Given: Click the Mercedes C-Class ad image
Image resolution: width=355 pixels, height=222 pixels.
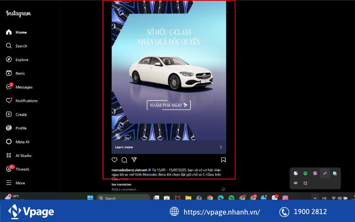Looking at the screenshot, I should coord(169,71).
